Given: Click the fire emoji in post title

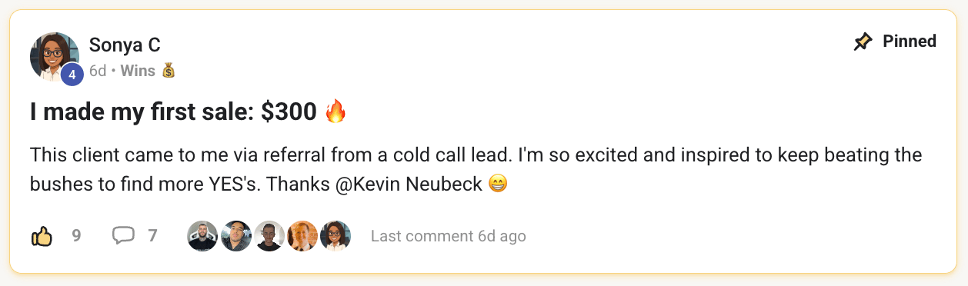Looking at the screenshot, I should point(335,112).
